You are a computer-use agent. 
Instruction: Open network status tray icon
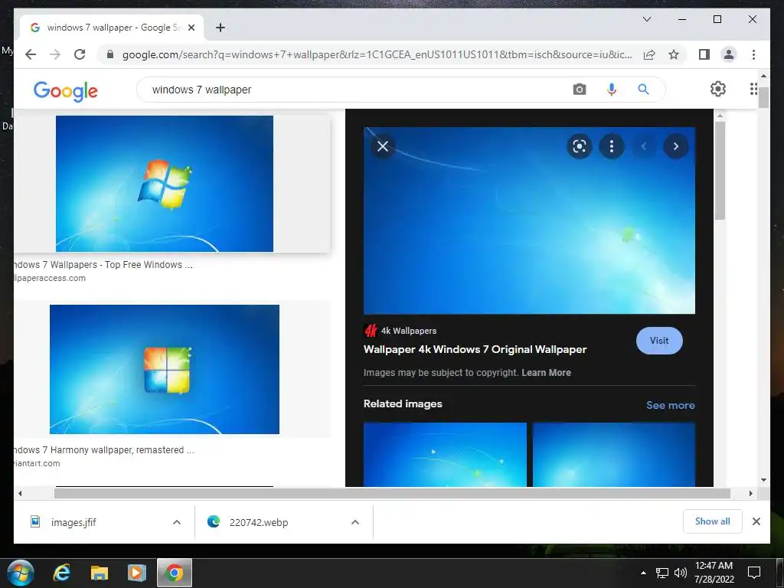pyautogui.click(x=662, y=573)
